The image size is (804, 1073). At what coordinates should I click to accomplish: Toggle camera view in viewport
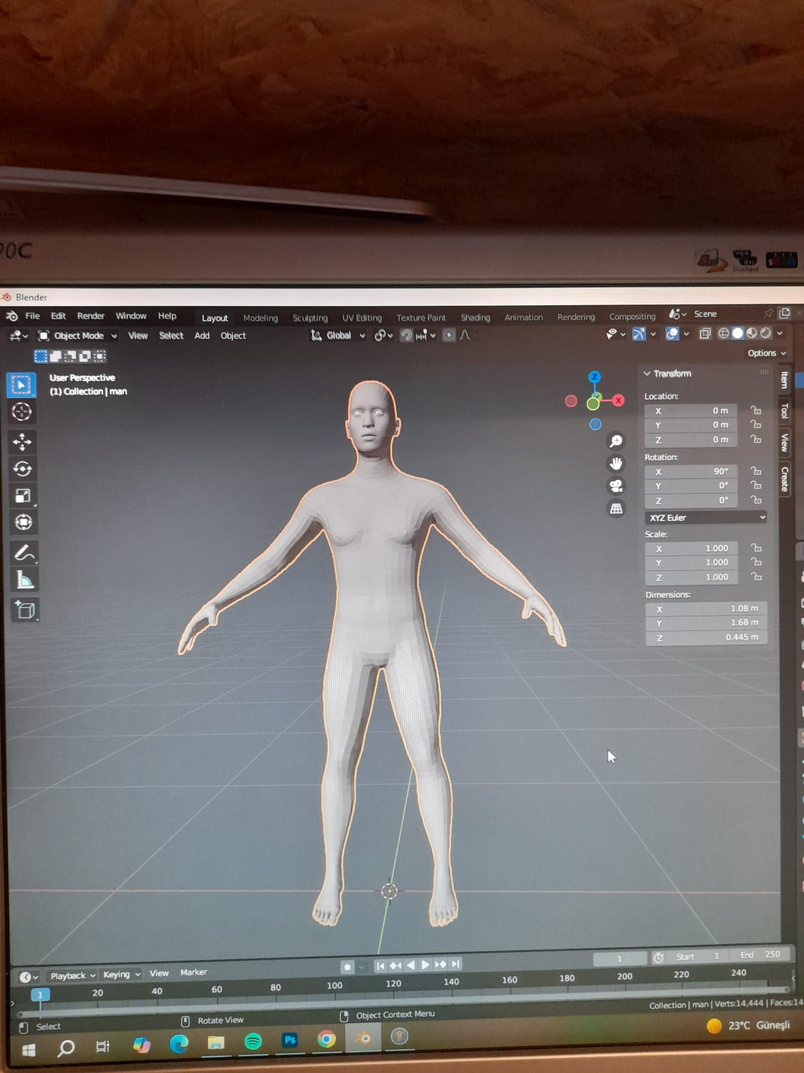pyautogui.click(x=616, y=486)
